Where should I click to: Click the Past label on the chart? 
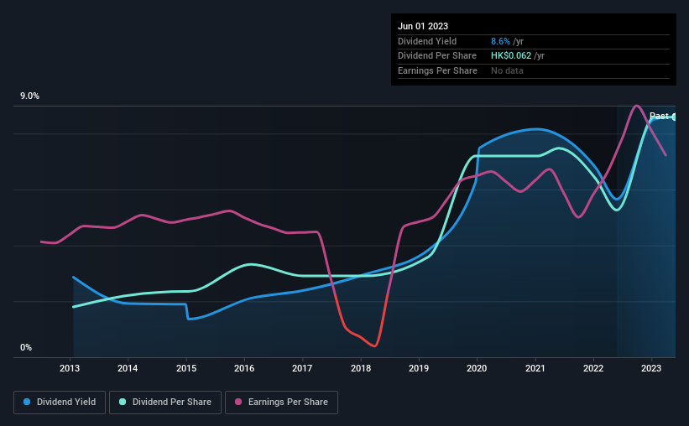[659, 116]
